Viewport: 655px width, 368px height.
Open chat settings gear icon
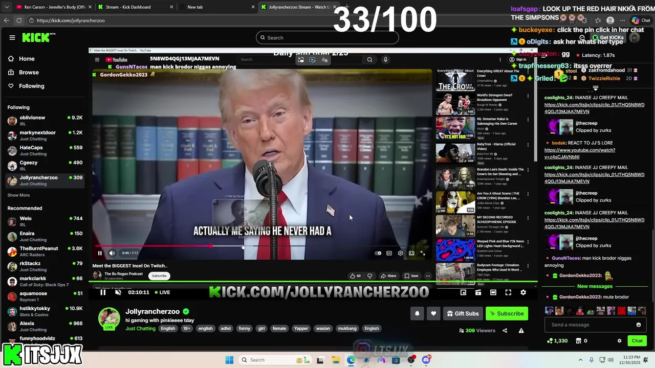point(619,341)
